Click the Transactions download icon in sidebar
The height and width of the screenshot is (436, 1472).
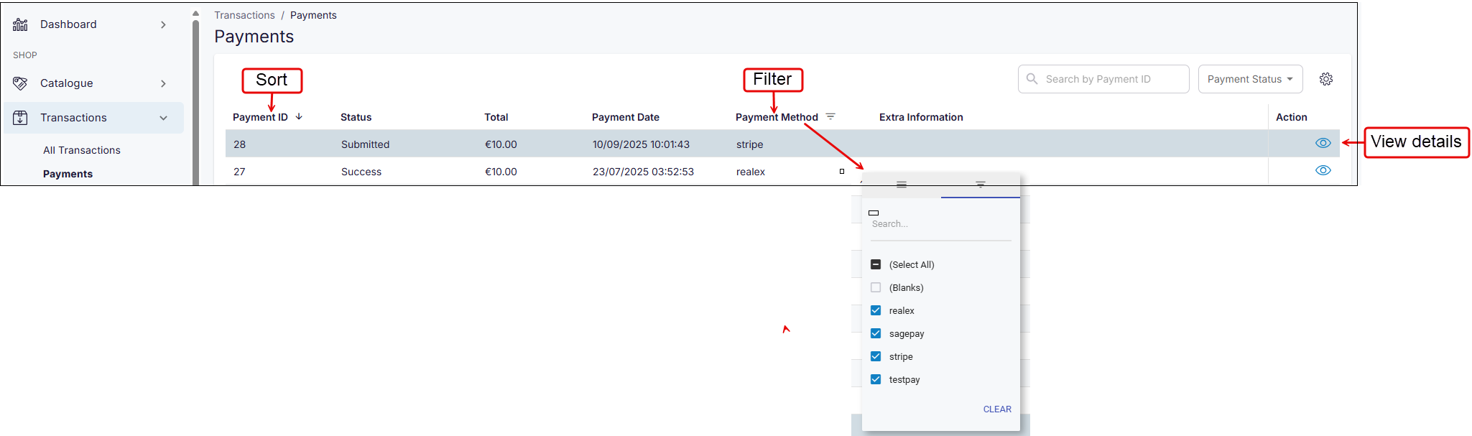(x=20, y=118)
